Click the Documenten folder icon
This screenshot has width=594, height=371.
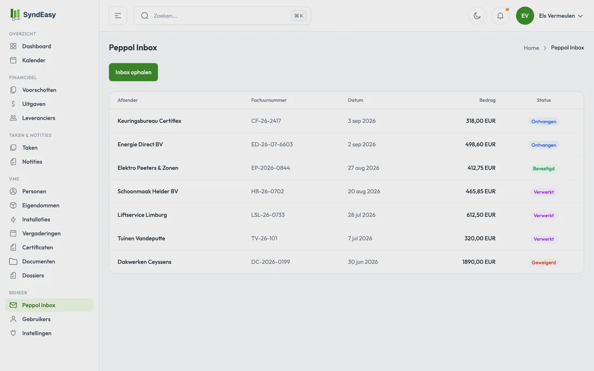(13, 262)
